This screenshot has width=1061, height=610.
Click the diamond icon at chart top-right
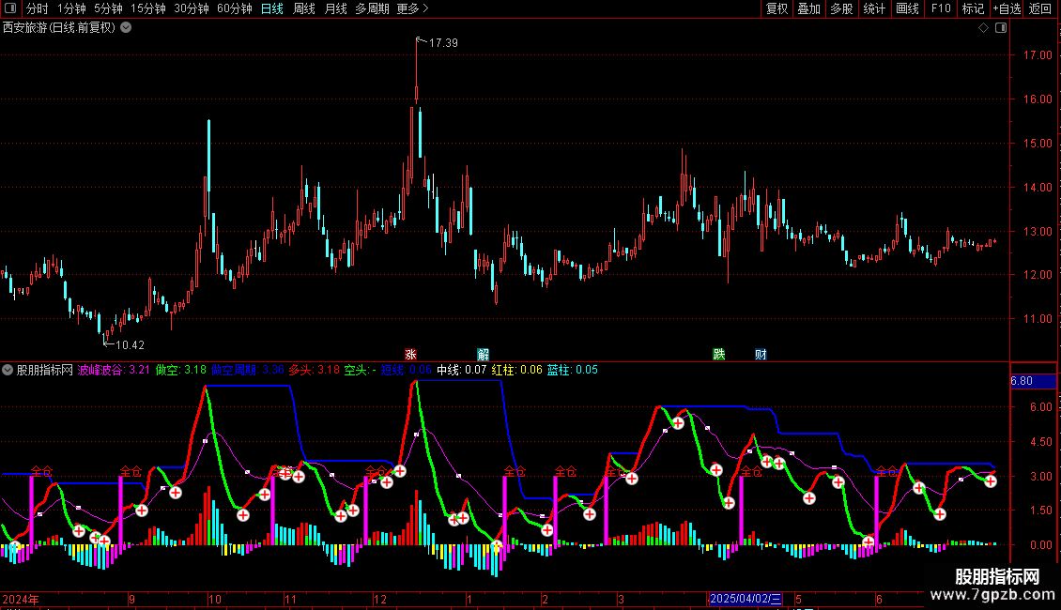983,28
